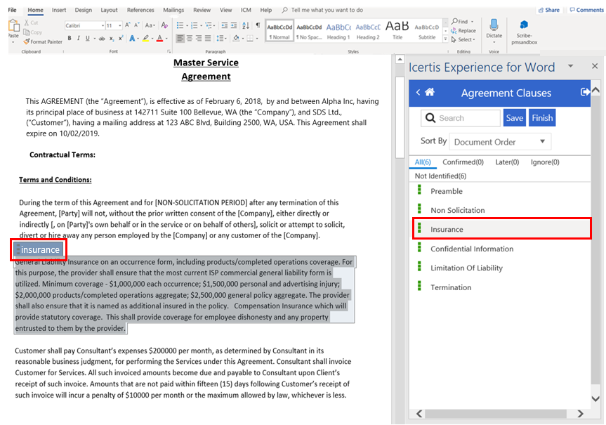Click the Replace tool in Editing group
Screen dimensions: 606x425
(463, 31)
